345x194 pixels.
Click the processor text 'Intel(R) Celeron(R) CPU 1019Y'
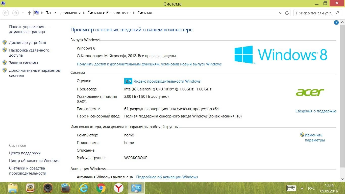[152, 89]
